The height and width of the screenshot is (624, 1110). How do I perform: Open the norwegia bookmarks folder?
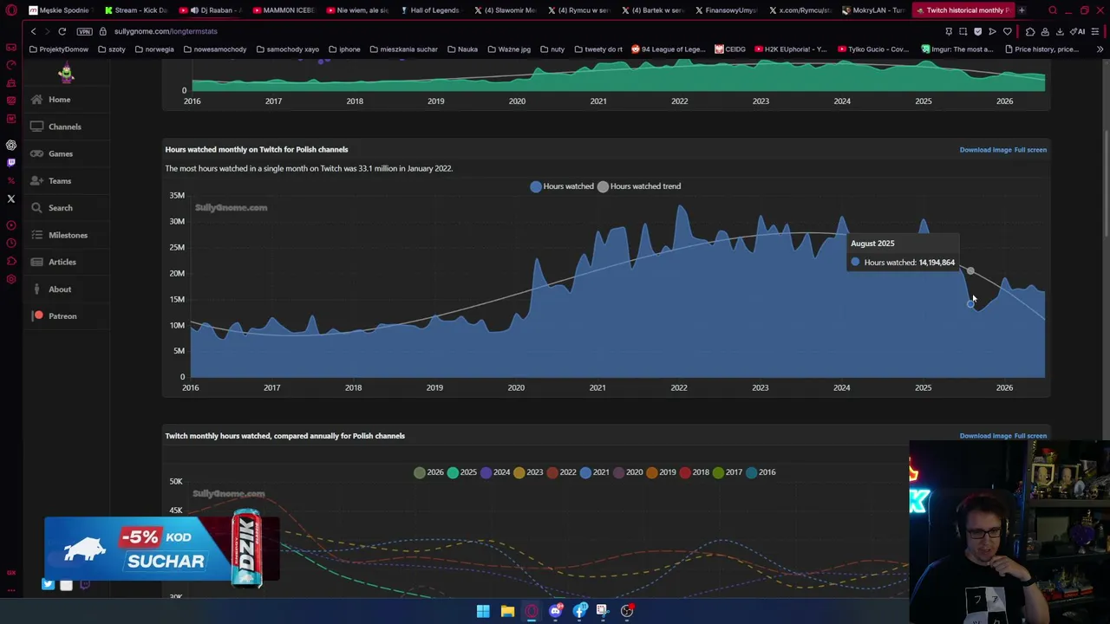(154, 49)
